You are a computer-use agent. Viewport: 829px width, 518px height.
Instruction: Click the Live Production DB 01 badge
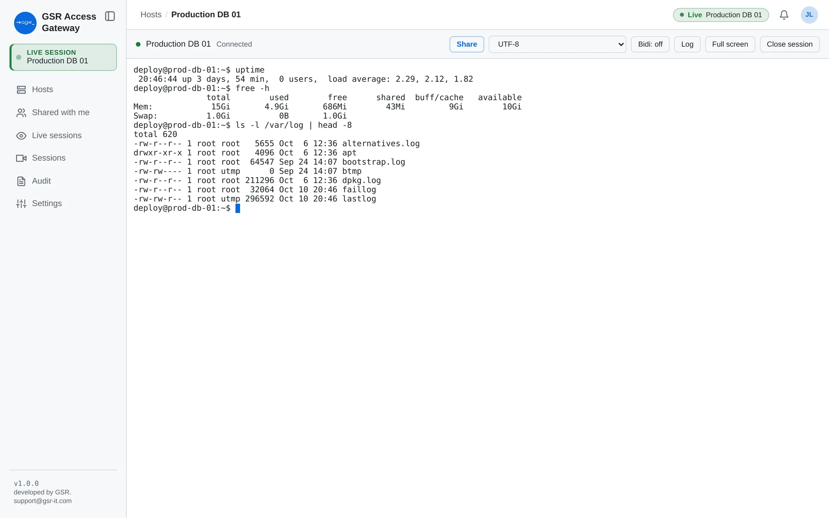(721, 15)
